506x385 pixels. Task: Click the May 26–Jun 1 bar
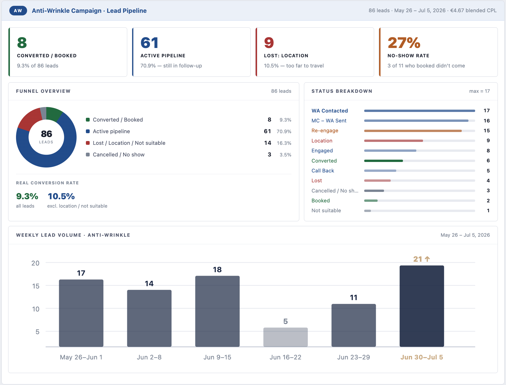(x=81, y=313)
